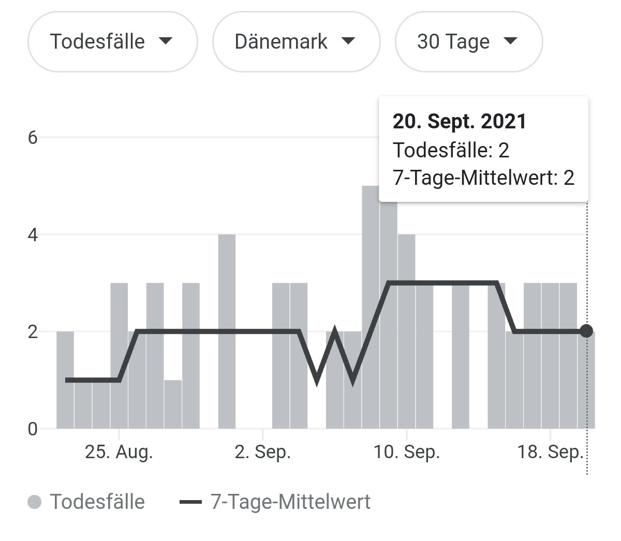Click the arrow icon next to Todesfälle
The image size is (621, 541).
pyautogui.click(x=166, y=41)
